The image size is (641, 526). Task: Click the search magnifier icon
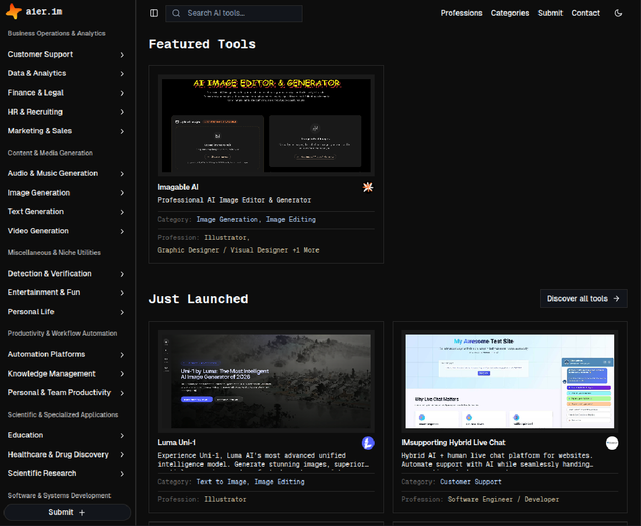pos(176,13)
